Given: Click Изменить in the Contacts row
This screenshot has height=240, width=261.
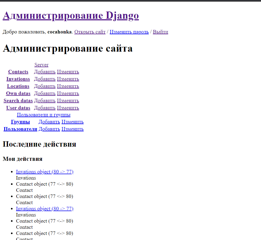Looking at the screenshot, I should click(x=68, y=72).
